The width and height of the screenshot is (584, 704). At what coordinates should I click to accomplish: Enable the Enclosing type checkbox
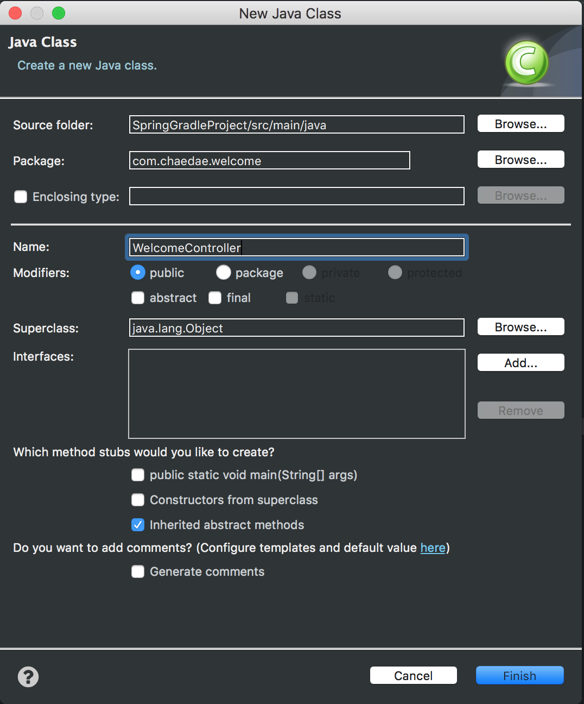coord(20,197)
